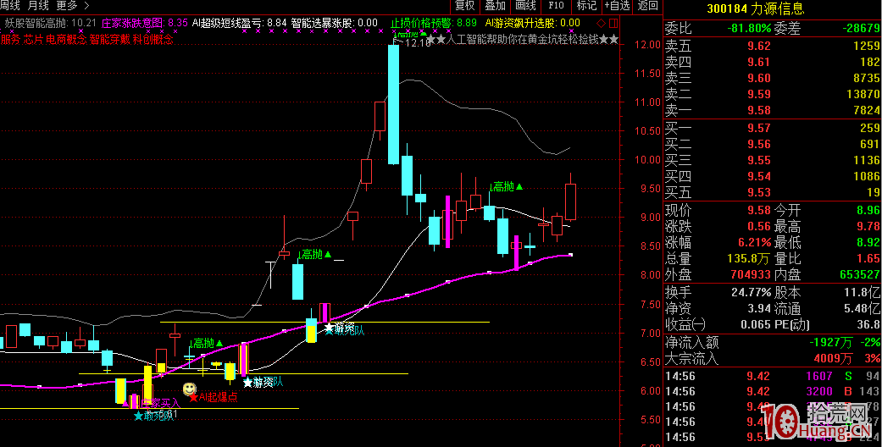The image size is (882, 447).
Task: Open the 画线 drawing tools
Action: [x=525, y=6]
